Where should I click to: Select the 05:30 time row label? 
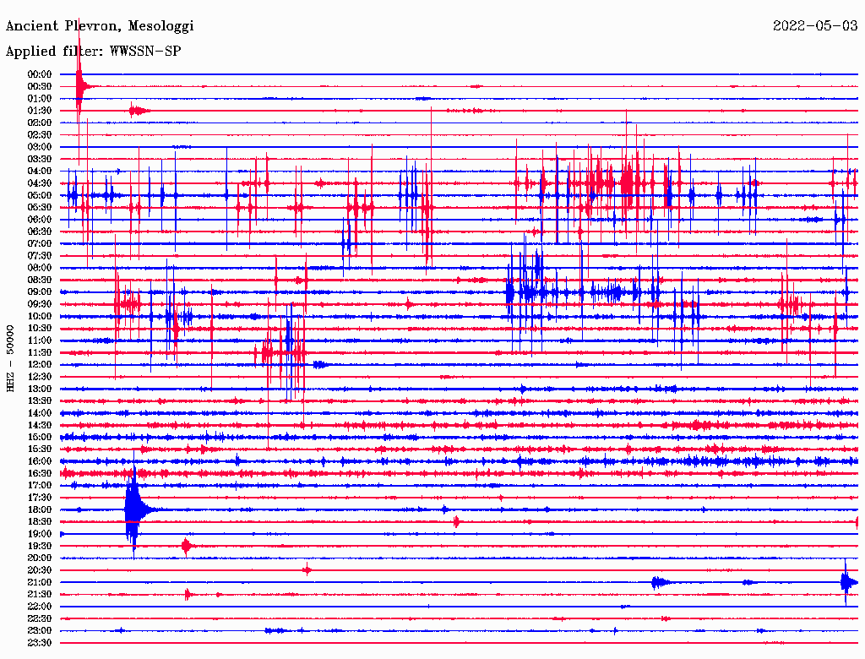(40, 208)
